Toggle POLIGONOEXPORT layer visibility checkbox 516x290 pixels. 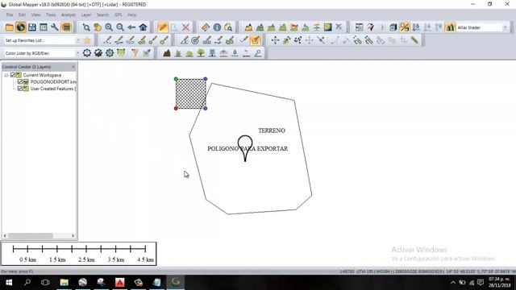pyautogui.click(x=20, y=81)
